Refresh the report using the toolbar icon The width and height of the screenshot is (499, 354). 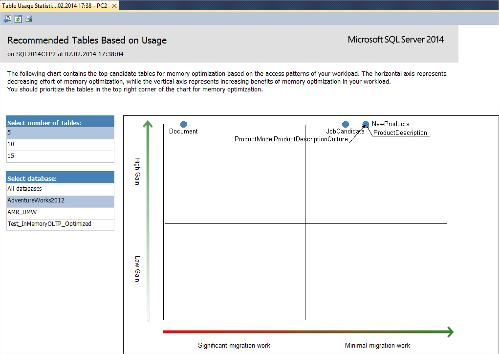point(18,19)
